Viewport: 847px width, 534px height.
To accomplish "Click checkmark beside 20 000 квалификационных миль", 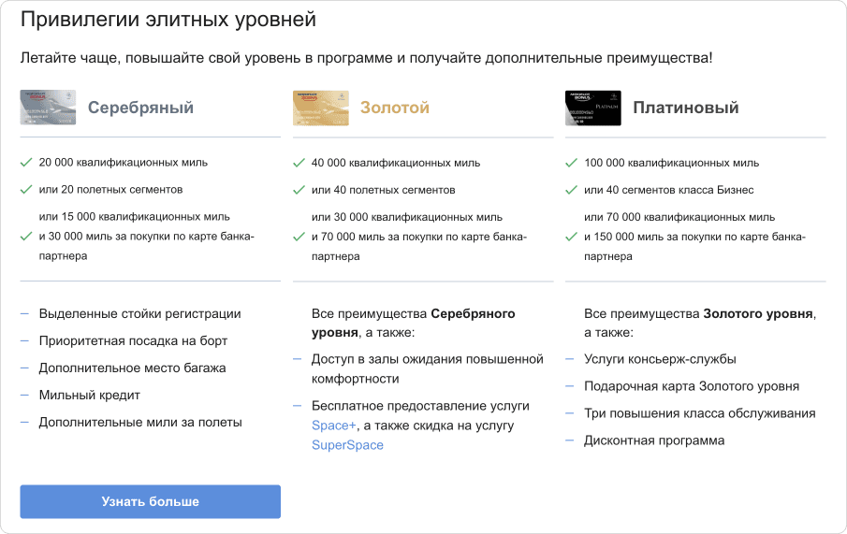I will point(26,162).
